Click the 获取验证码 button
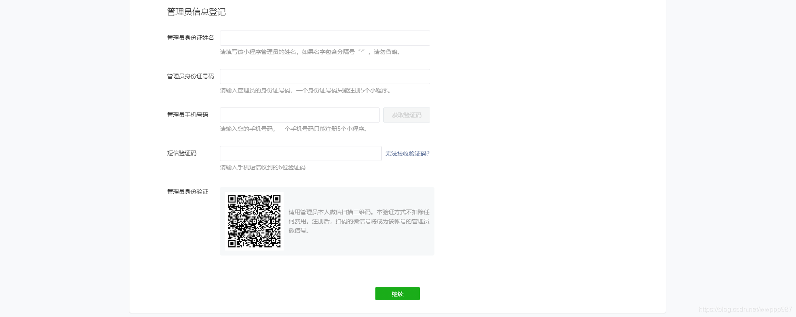The height and width of the screenshot is (317, 796). pos(407,115)
